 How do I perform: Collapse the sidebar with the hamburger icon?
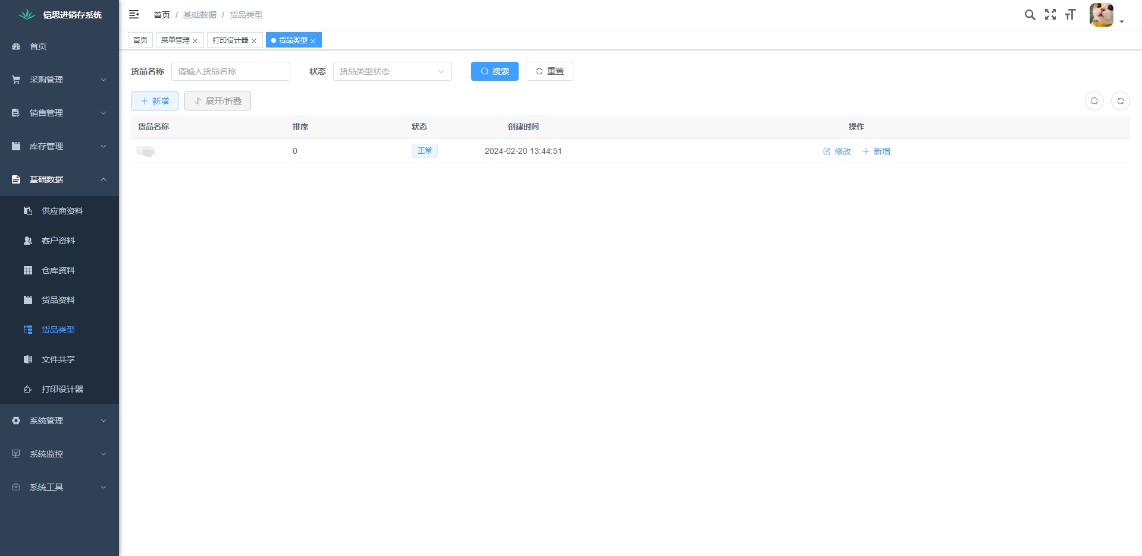tap(134, 14)
